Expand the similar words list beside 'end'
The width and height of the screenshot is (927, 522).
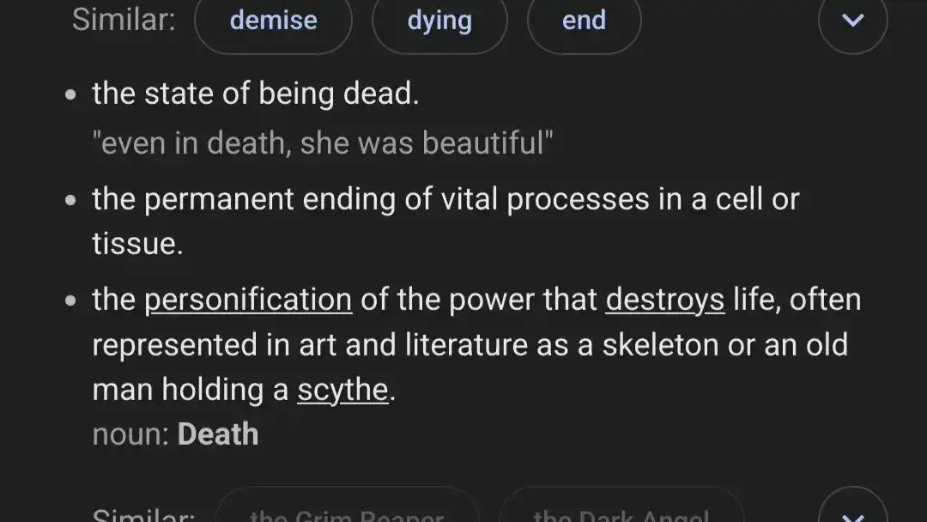(851, 21)
